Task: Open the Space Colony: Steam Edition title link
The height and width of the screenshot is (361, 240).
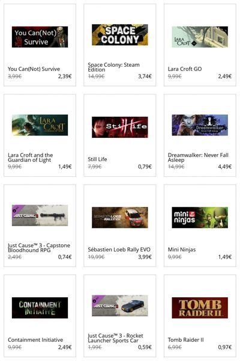Action: click(113, 67)
